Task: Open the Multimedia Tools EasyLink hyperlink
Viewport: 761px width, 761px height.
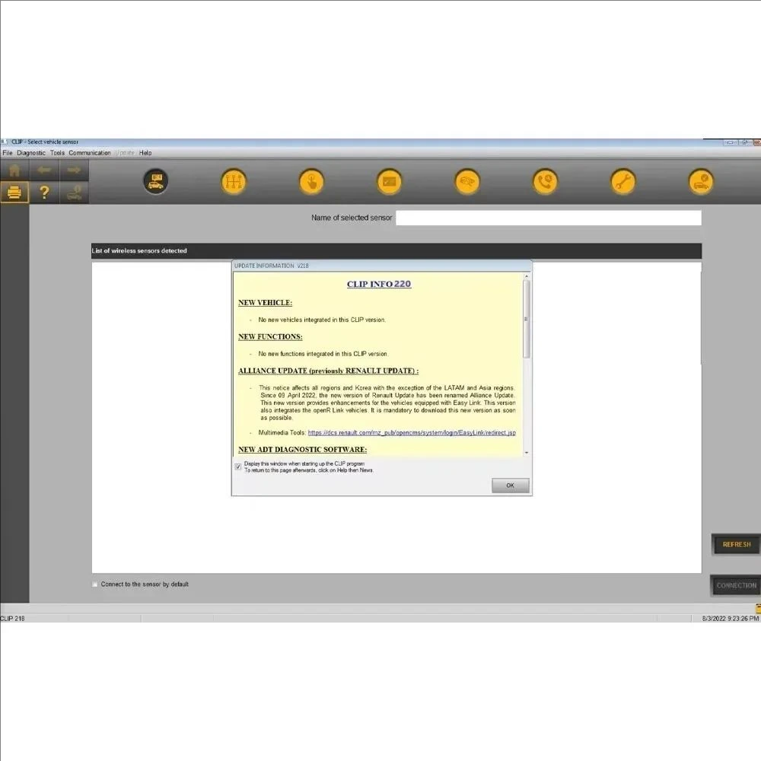Action: [x=412, y=433]
